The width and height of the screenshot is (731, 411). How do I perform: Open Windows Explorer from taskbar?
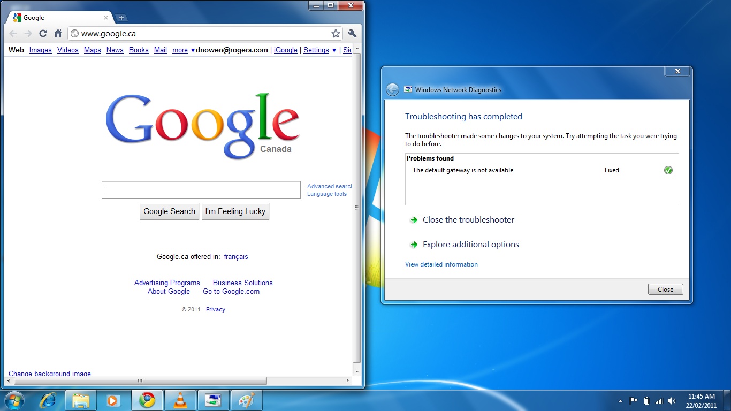(x=81, y=400)
